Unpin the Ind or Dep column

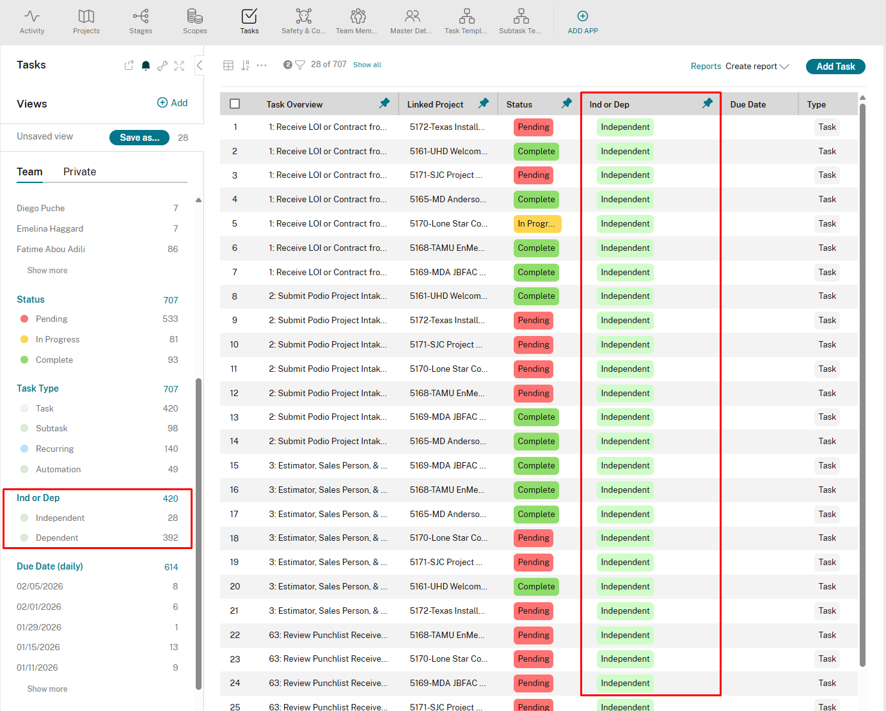(x=708, y=103)
